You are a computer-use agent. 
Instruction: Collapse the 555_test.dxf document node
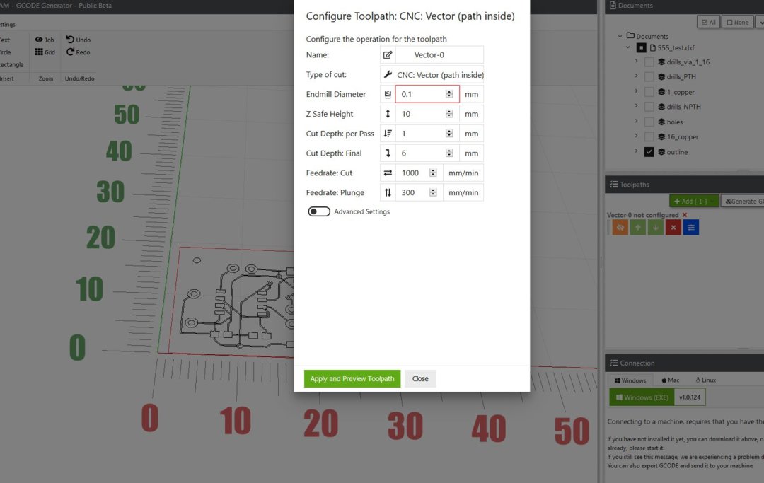(627, 47)
